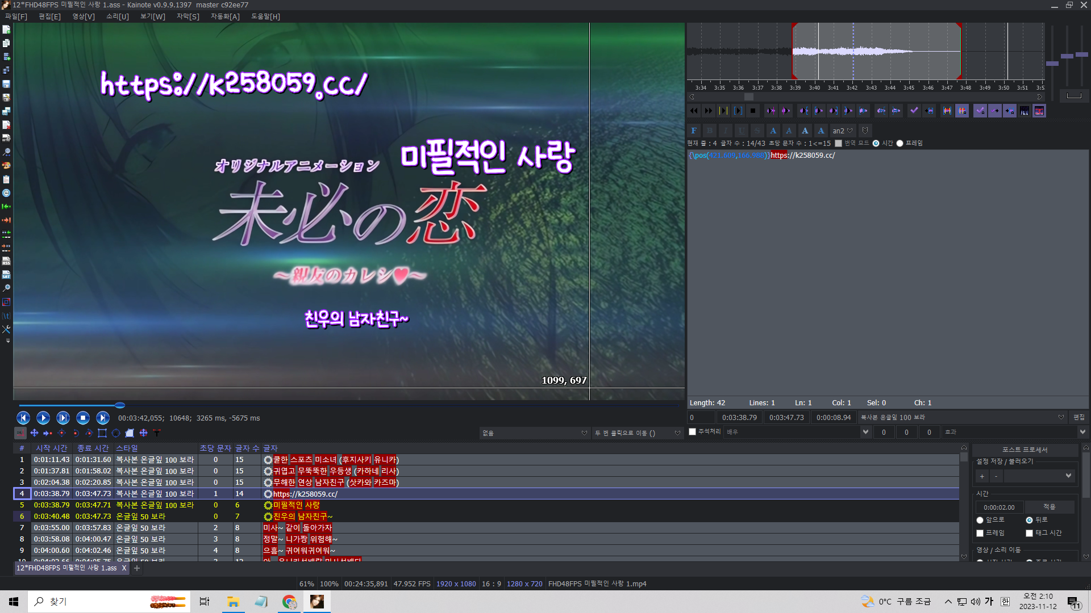1091x613 pixels.
Task: Open the style dropdown 복사본 온글잎 100 보라
Action: tap(963, 417)
